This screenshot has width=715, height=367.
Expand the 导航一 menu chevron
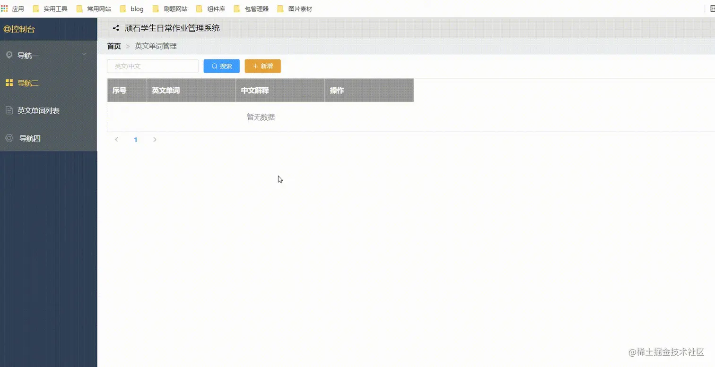84,55
